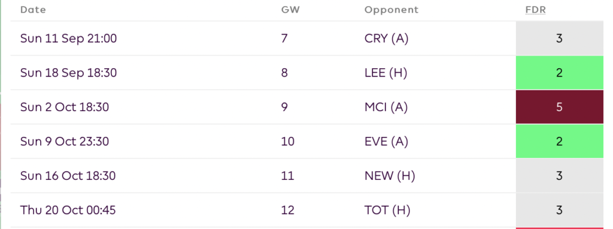Click the FDR column header

pos(535,10)
